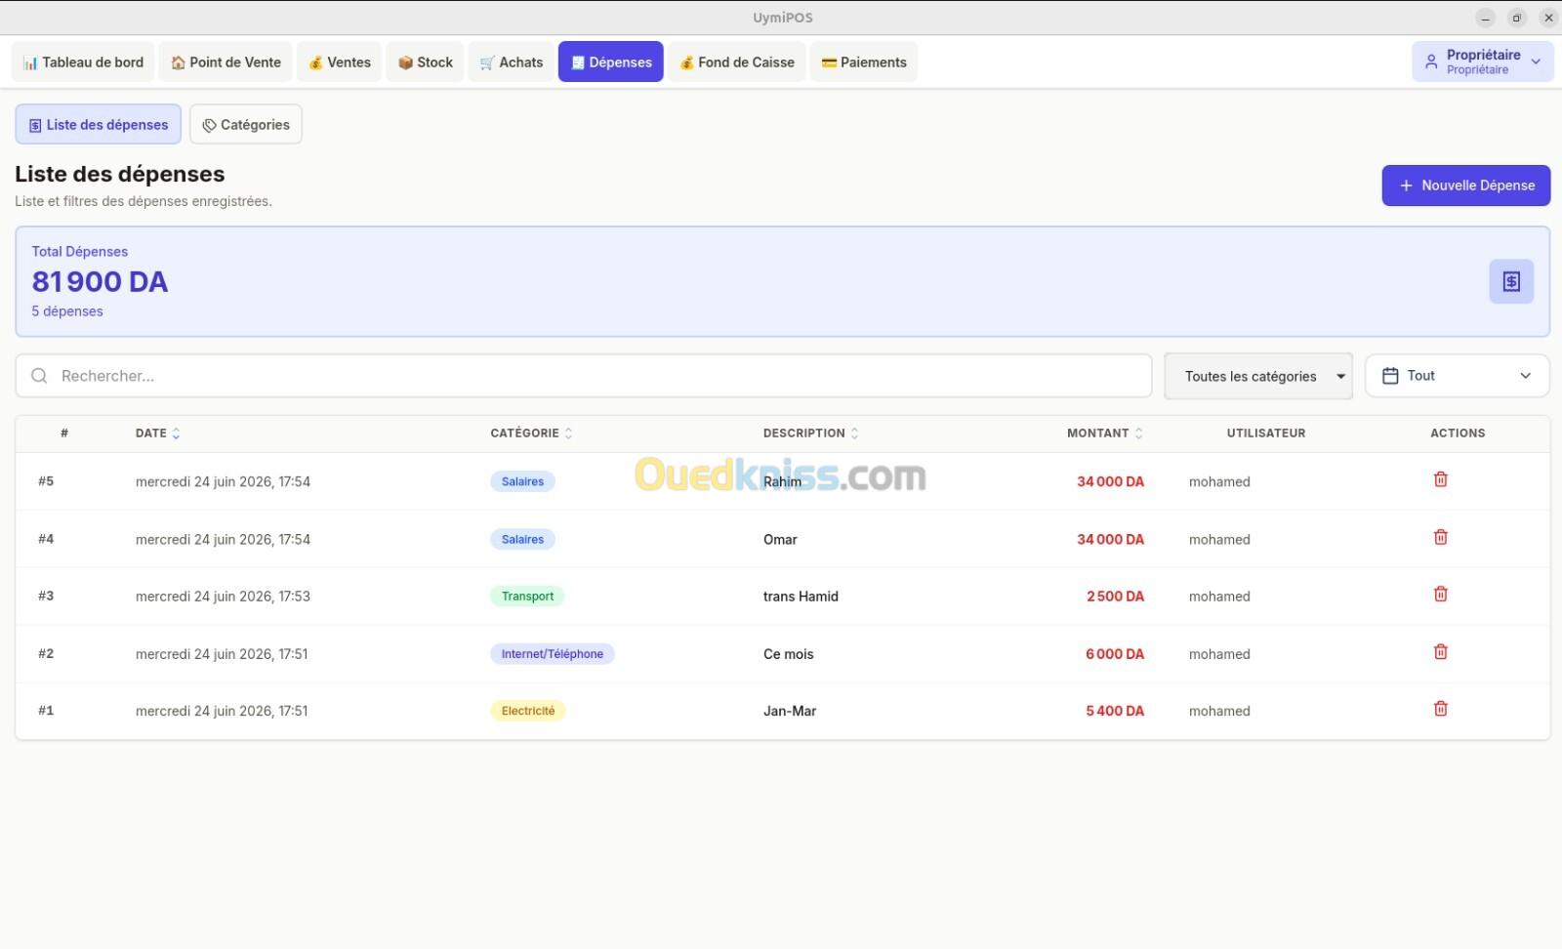Sort table by Montant column
Viewport: 1562px width, 949px height.
[1104, 433]
